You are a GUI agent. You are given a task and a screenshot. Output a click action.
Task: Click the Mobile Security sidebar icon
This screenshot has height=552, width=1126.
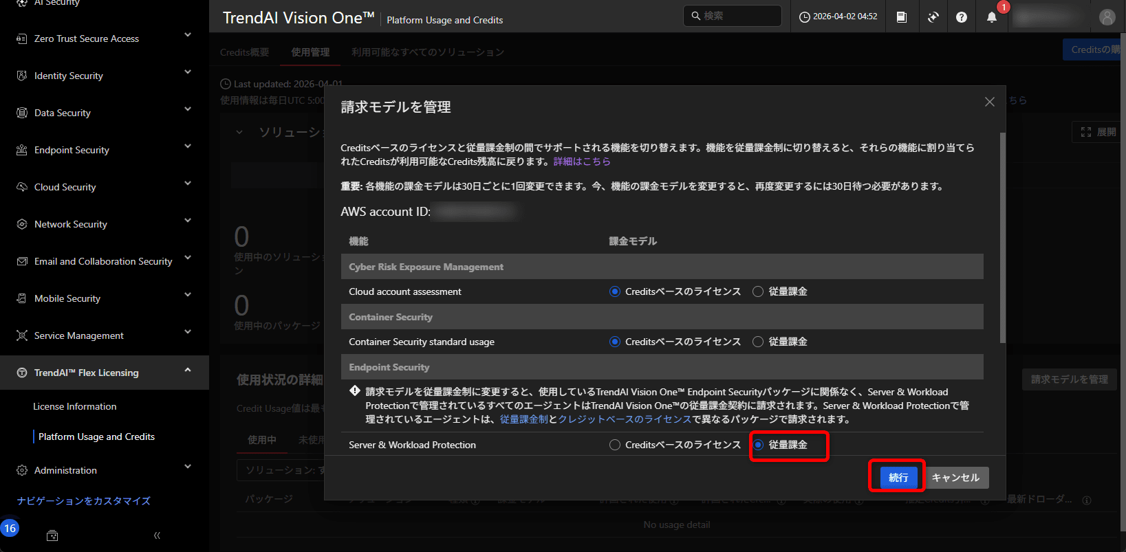point(22,298)
